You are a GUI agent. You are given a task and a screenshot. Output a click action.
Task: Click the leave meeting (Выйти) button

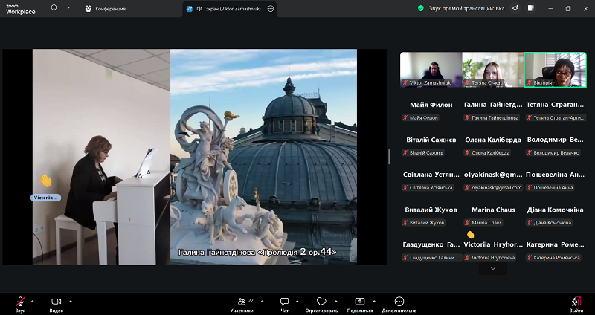[576, 302]
